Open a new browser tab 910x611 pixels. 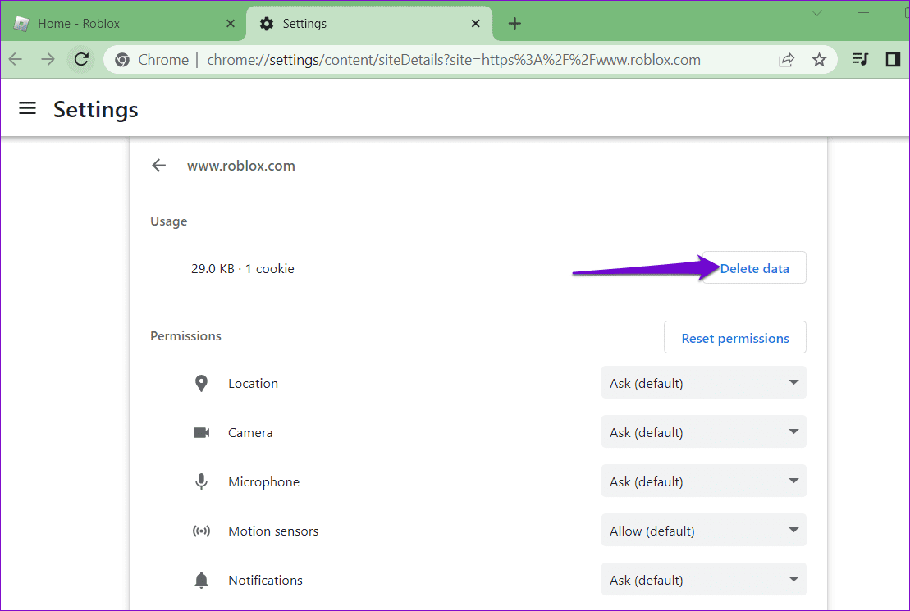[514, 23]
